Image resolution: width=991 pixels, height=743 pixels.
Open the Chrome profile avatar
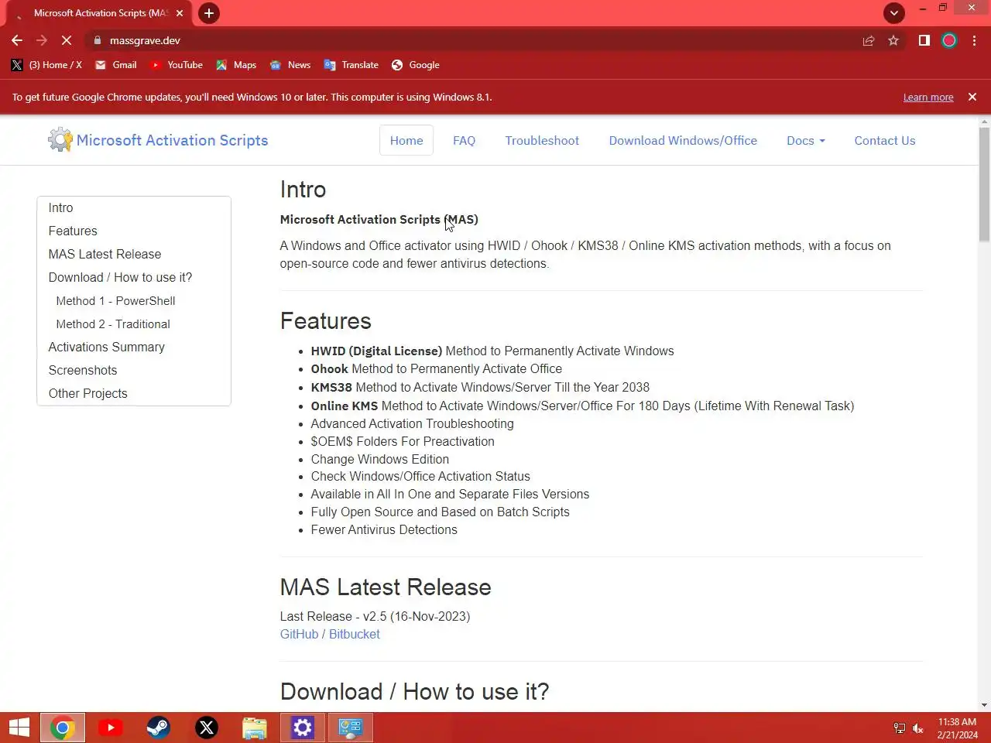[x=949, y=40]
